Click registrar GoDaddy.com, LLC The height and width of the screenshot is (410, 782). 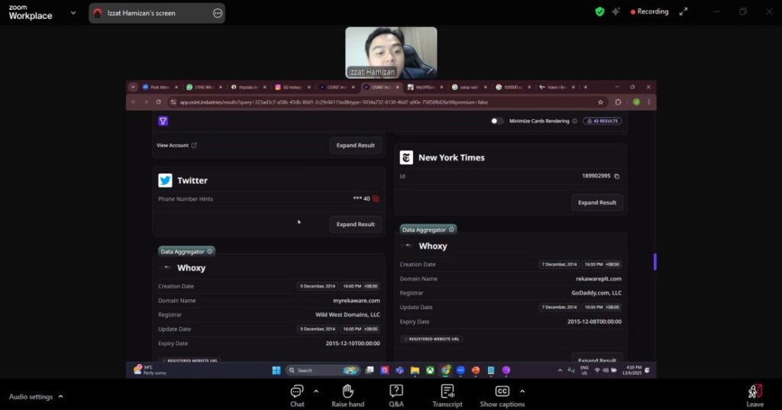(596, 292)
